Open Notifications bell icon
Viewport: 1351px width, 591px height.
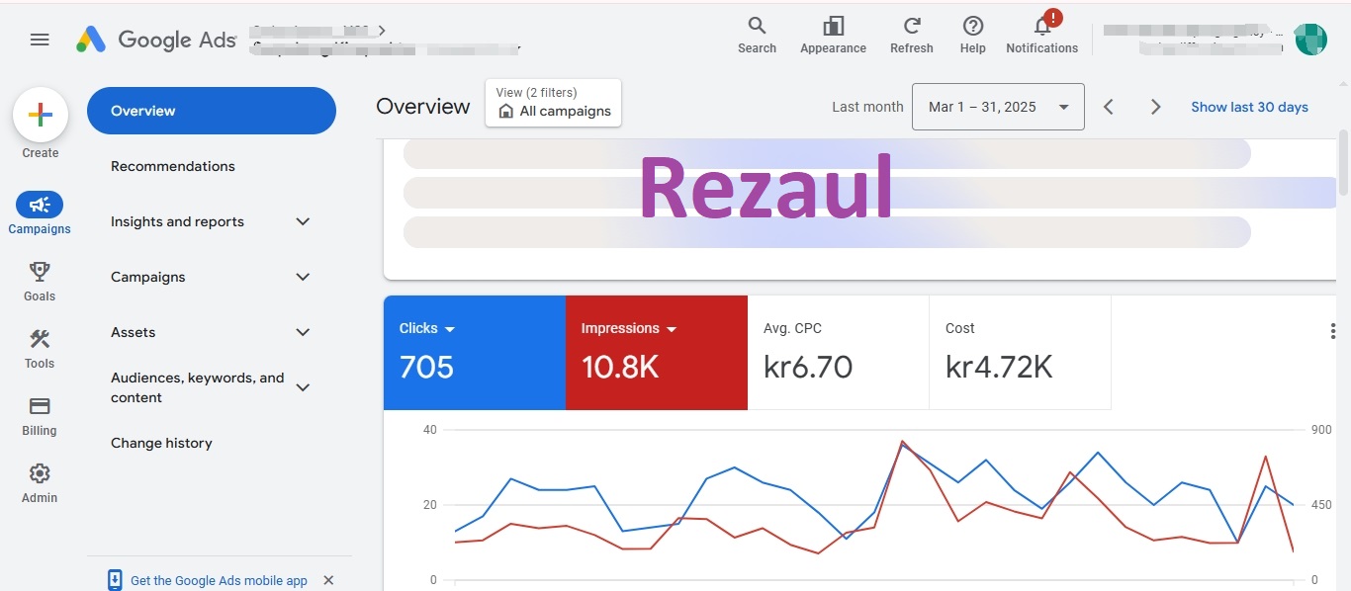(x=1041, y=27)
